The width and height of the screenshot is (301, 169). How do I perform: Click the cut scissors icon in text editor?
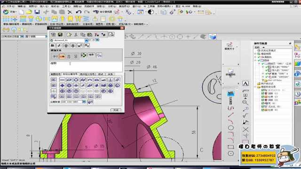(76, 34)
